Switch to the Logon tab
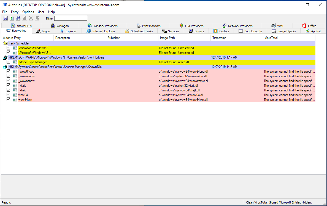This screenshot has width=327, height=206. tap(43, 31)
